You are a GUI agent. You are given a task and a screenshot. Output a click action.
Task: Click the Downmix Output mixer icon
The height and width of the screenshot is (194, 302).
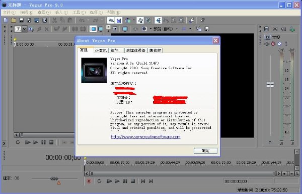click(275, 29)
